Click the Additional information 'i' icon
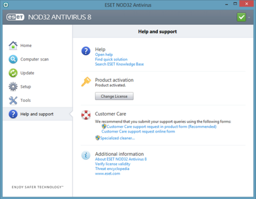Image resolution: width=256 pixels, height=199 pixels. 86,155
